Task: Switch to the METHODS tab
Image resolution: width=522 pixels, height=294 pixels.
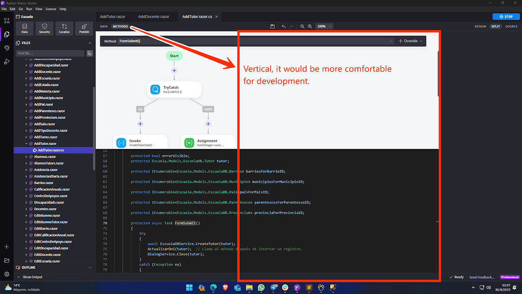Action: click(x=120, y=26)
